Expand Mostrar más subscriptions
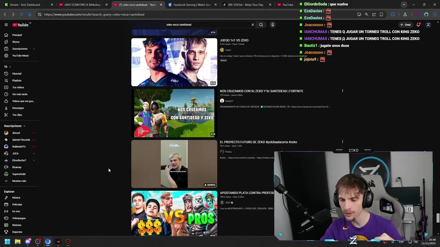 click(19, 181)
